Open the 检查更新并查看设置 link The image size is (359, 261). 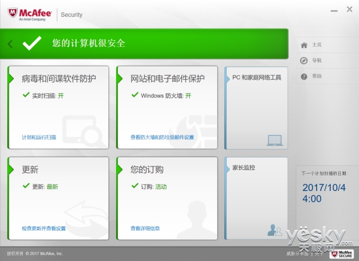pyautogui.click(x=44, y=229)
